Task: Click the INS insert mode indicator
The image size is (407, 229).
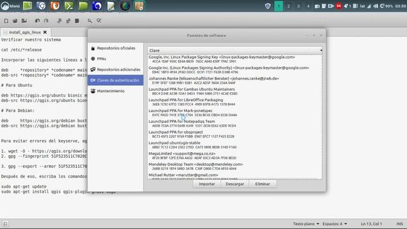Action: point(399,223)
